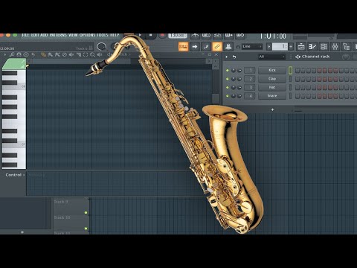Open the EDIT menu
The image size is (357, 268).
click(x=35, y=35)
